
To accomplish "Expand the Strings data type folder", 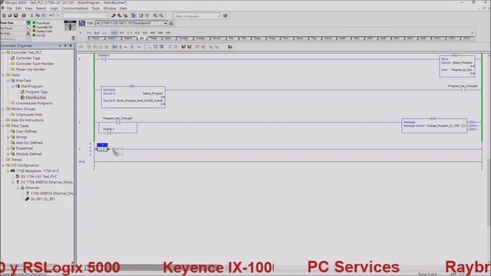I will 8,137.
